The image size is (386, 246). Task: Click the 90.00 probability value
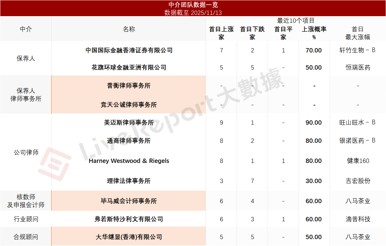313,122
